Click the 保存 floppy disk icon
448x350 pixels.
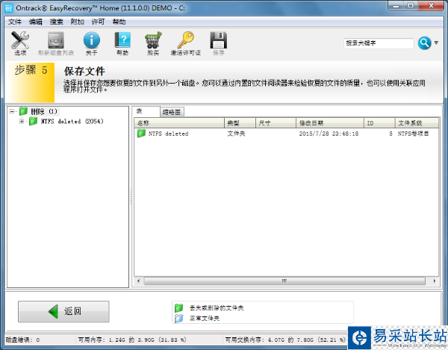tap(219, 40)
